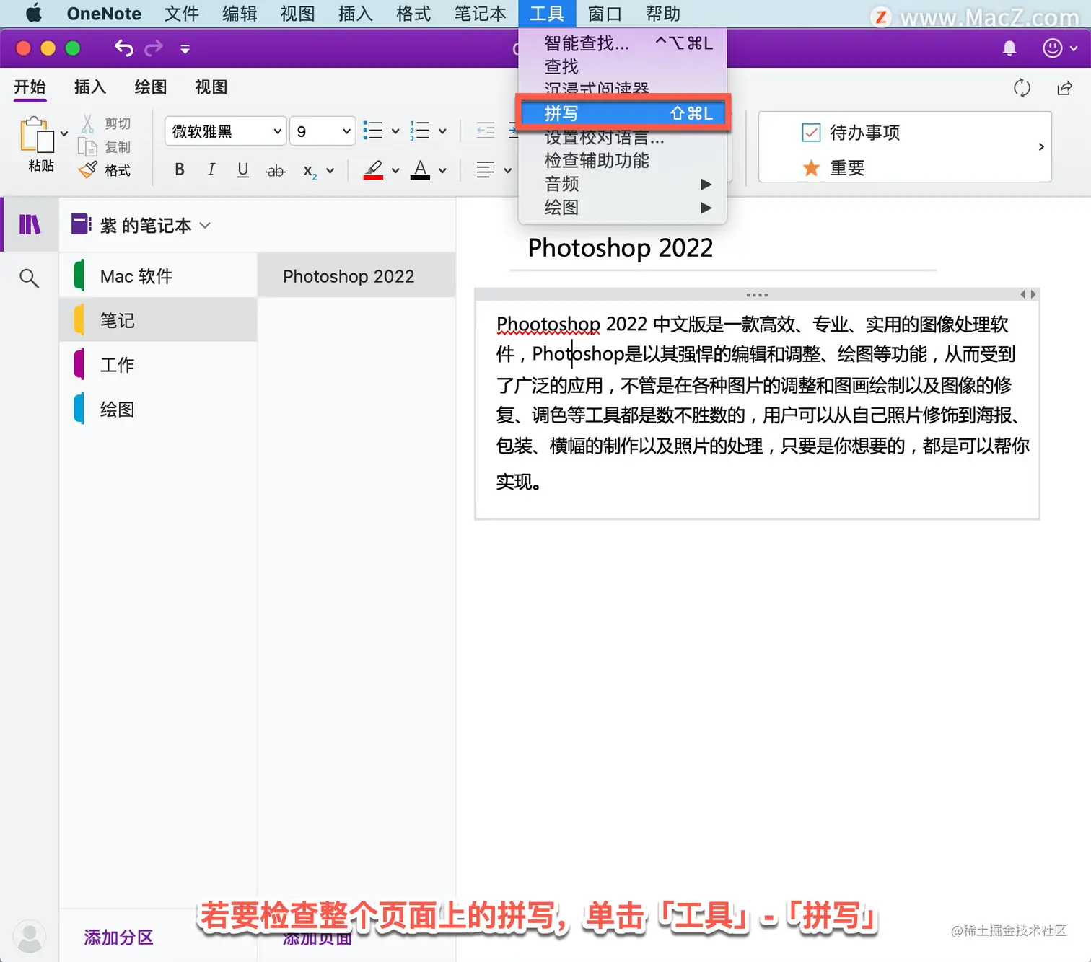Expand bulleted list style options
1091x962 pixels.
tap(395, 131)
